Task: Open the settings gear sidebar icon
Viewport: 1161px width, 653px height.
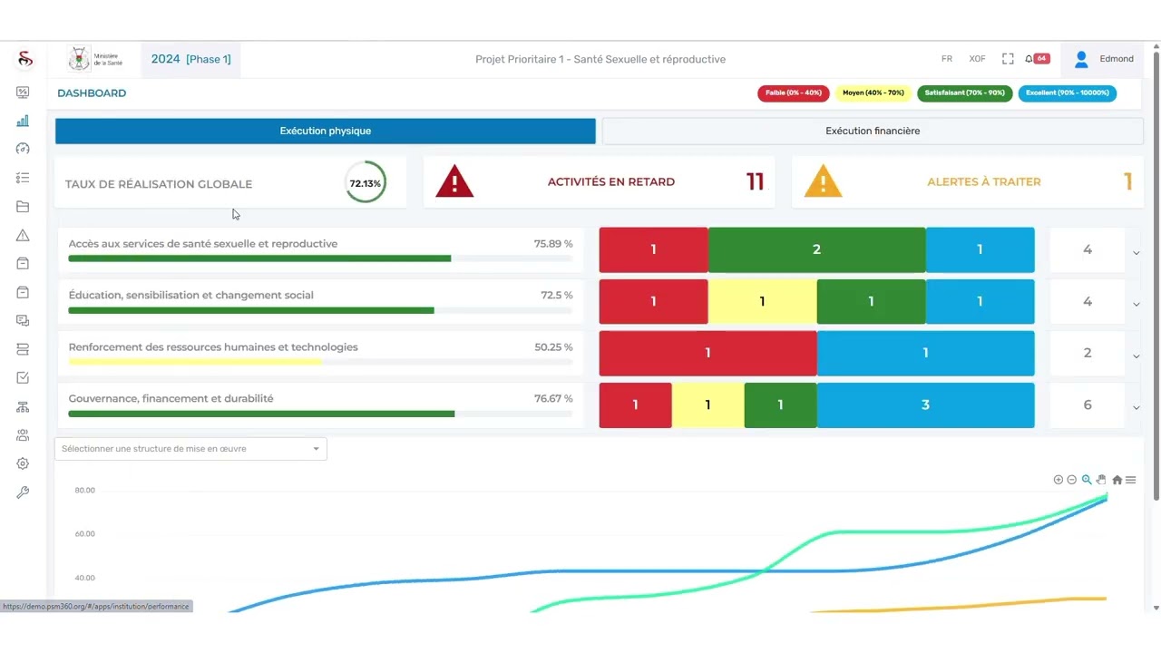Action: click(x=23, y=463)
